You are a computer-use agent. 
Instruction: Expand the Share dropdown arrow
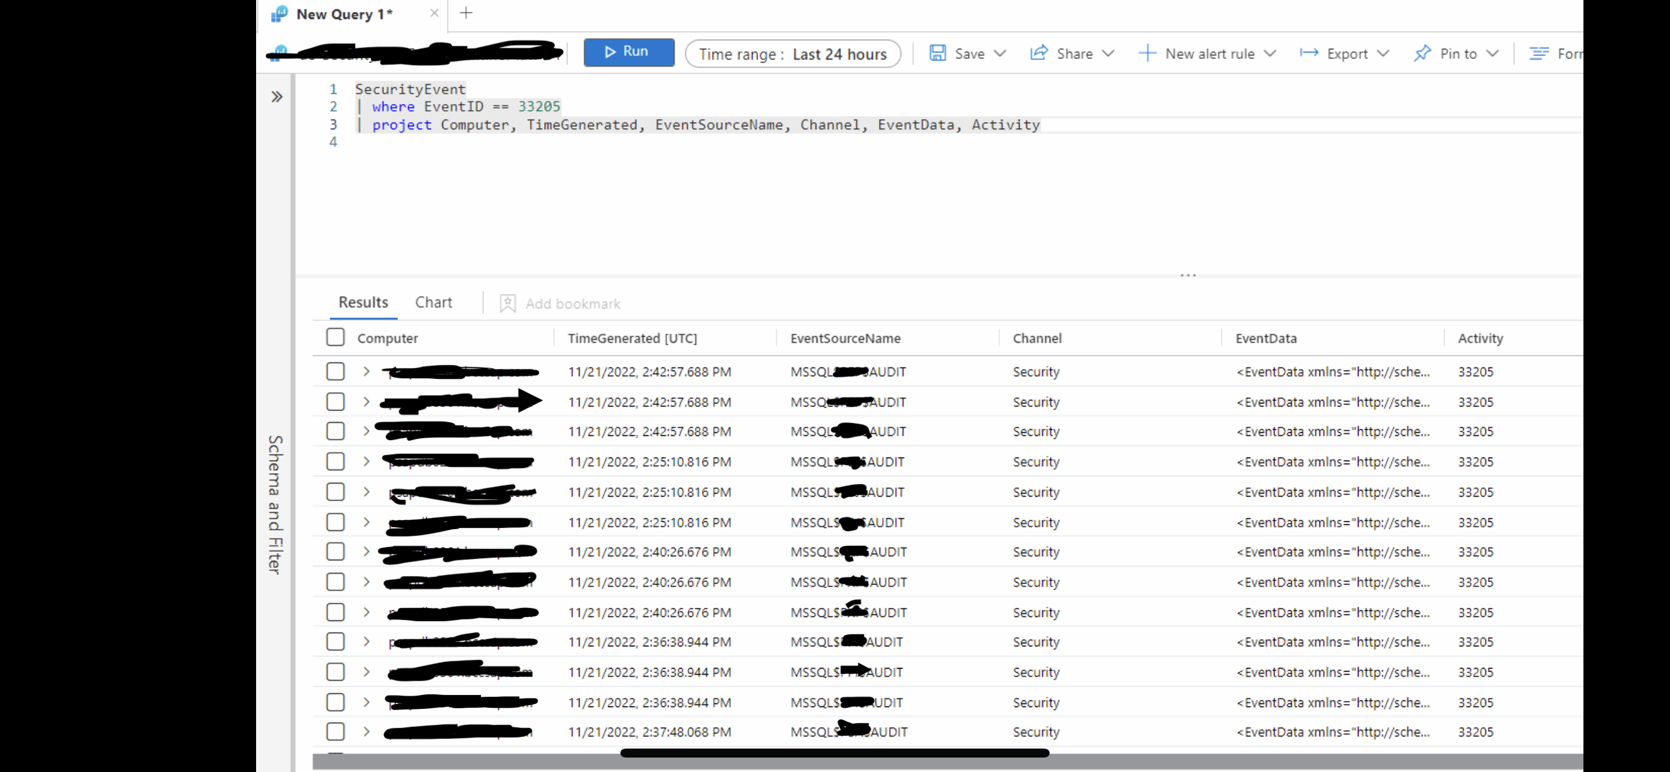click(x=1108, y=54)
